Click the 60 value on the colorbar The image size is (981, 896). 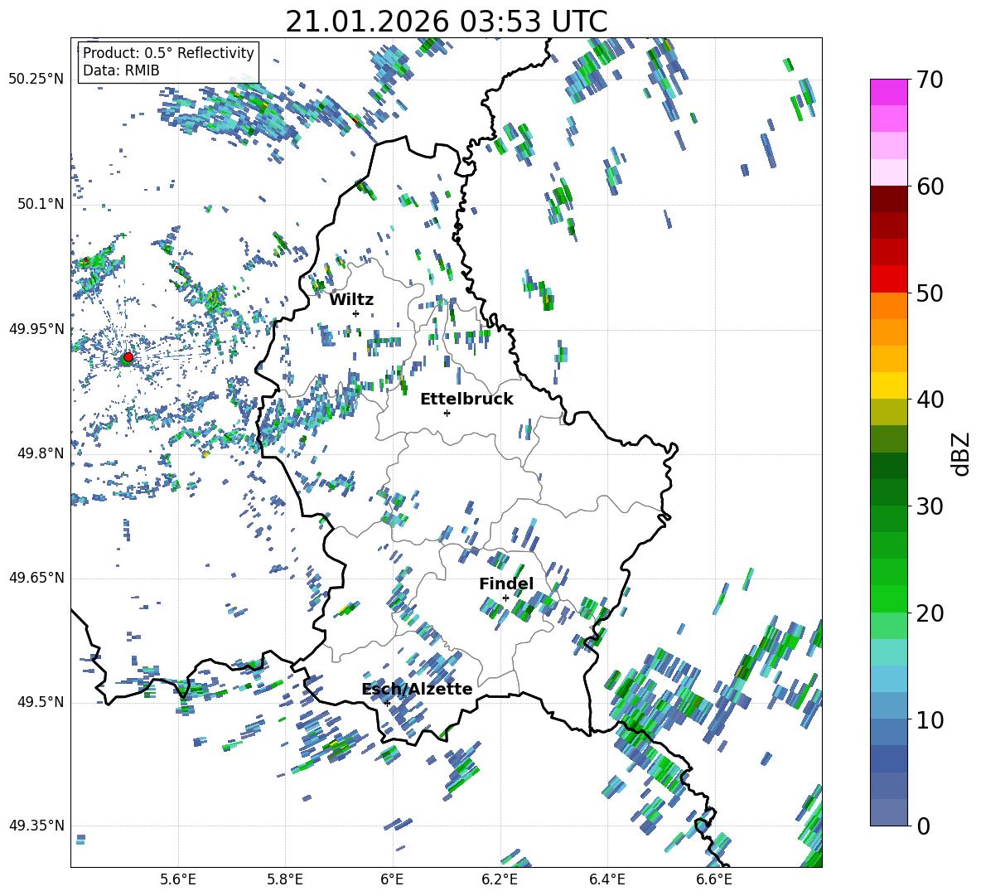point(930,186)
